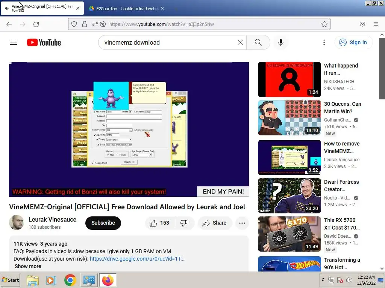385x288 pixels.
Task: Open YouTube settings three-dot menu
Action: 324,42
